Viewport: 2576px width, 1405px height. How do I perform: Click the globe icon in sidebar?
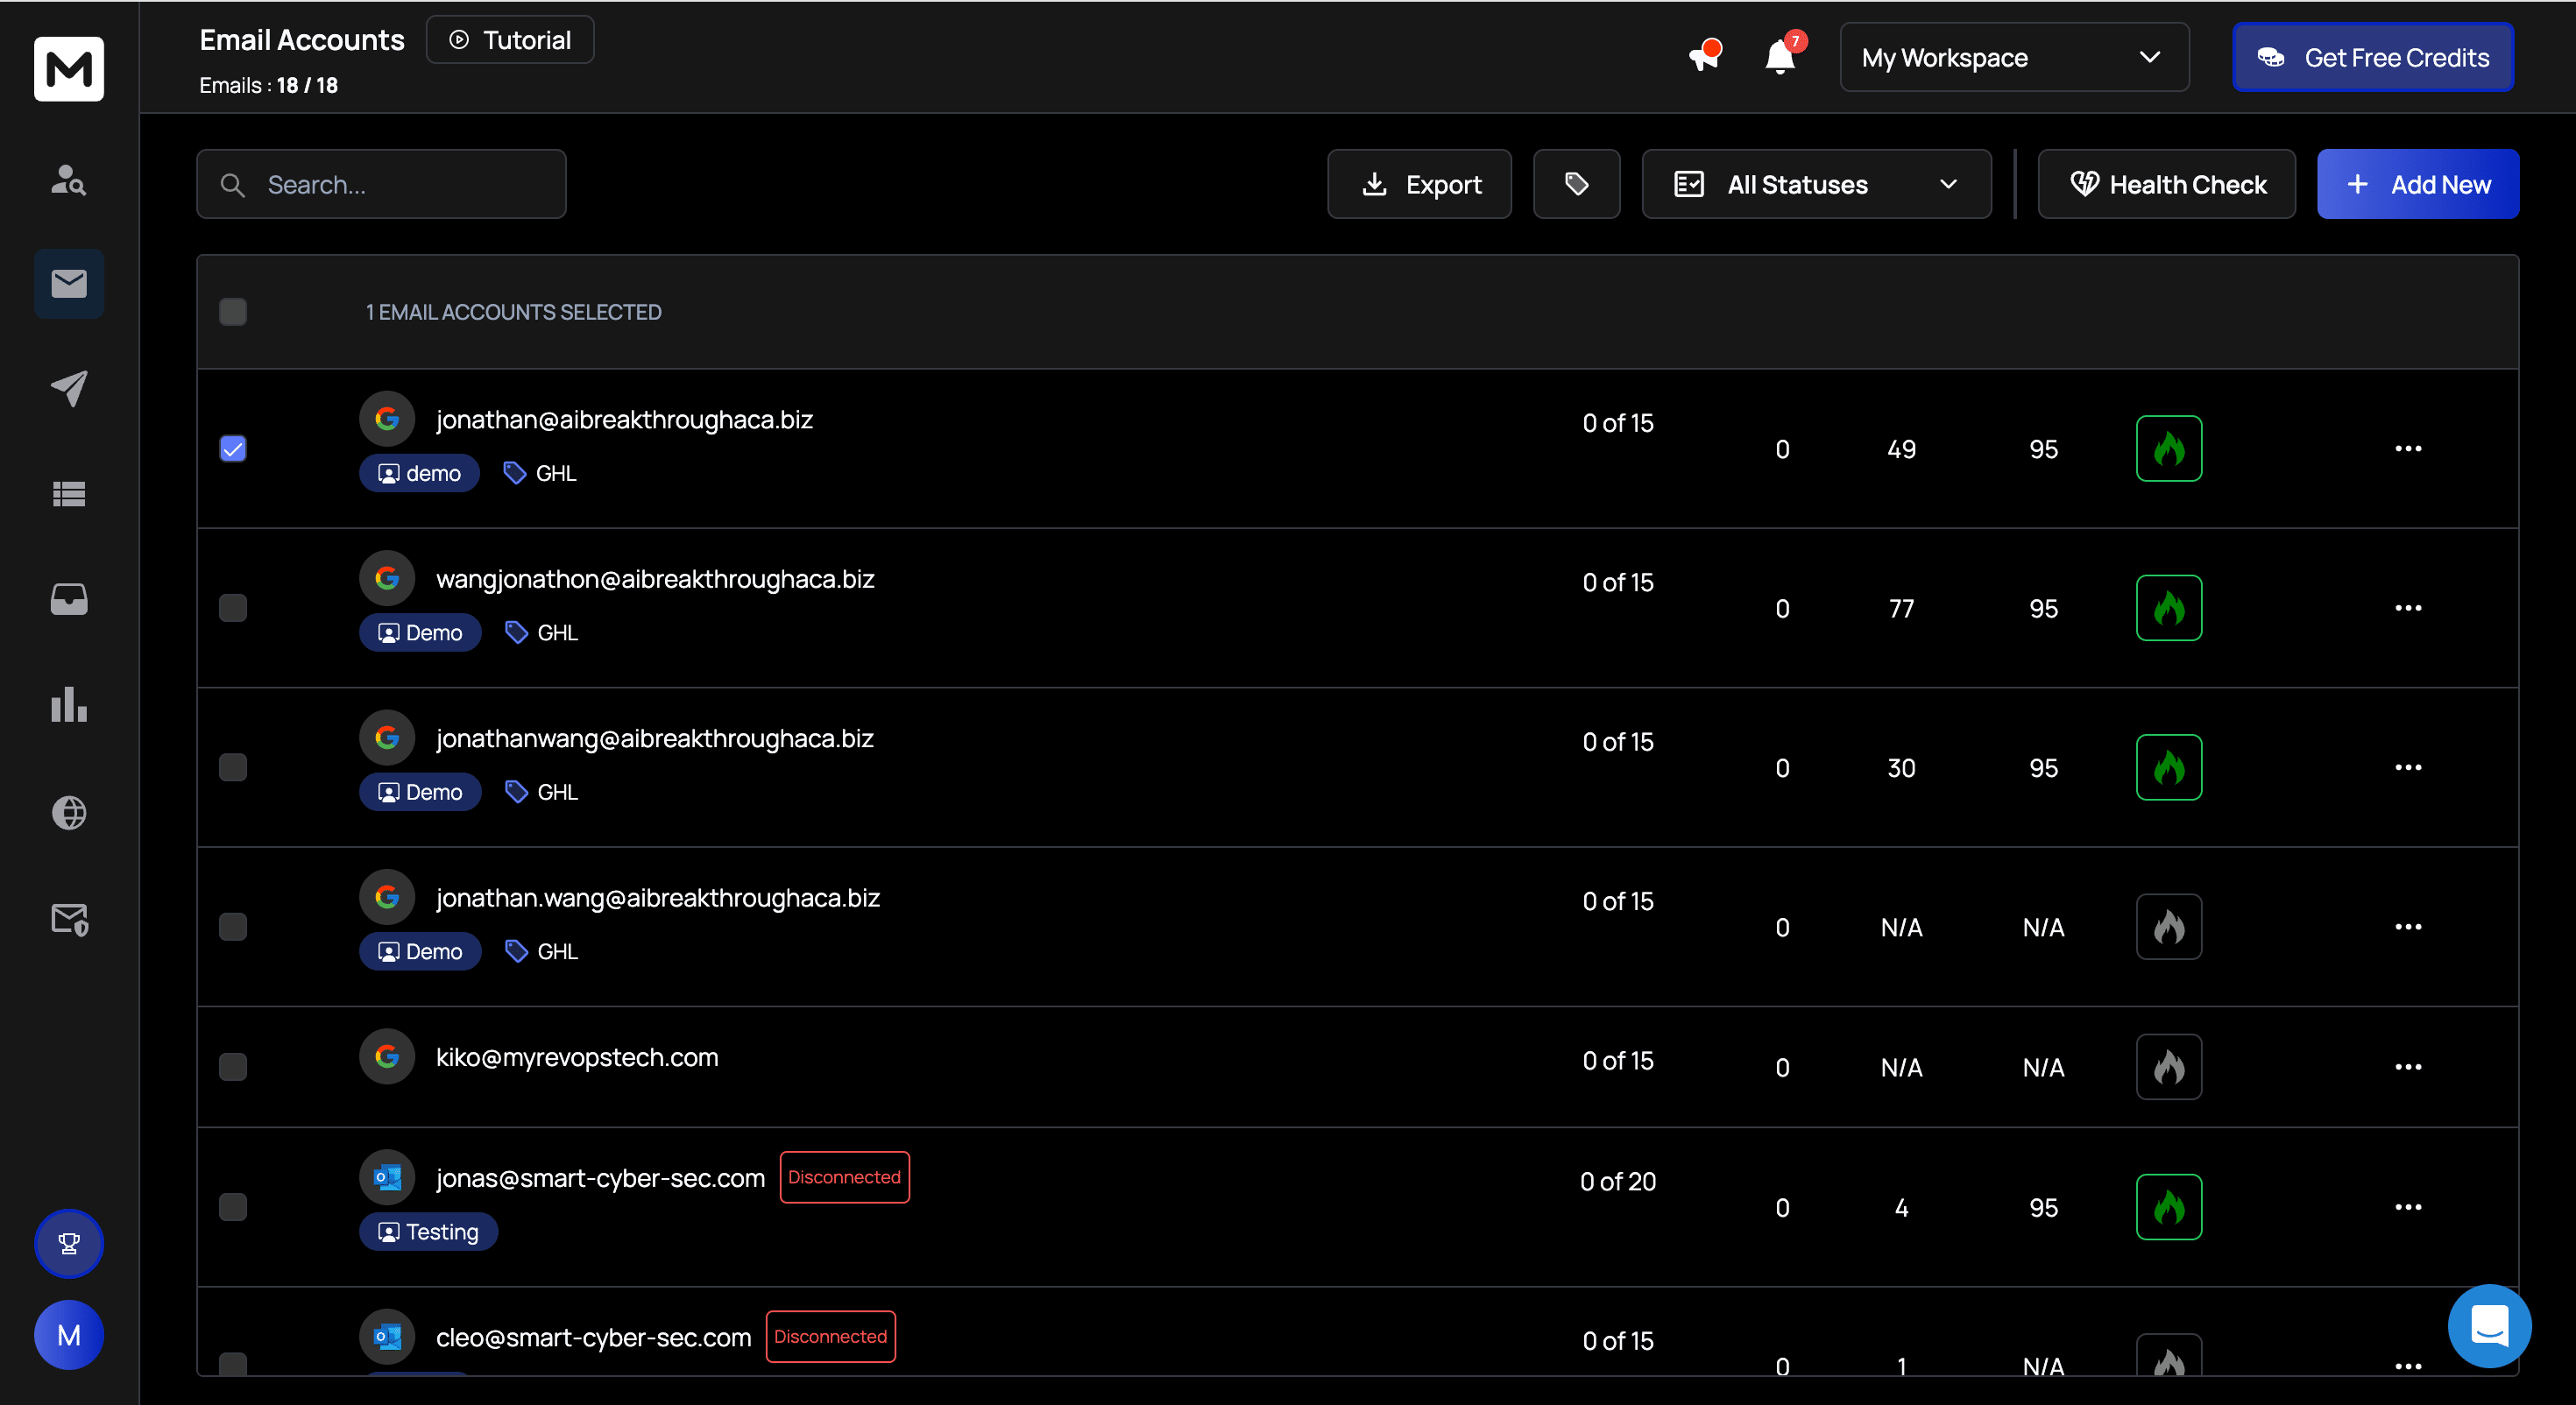pyautogui.click(x=68, y=812)
